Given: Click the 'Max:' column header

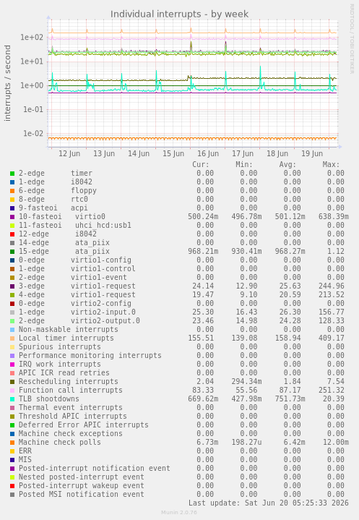Looking at the screenshot, I should click(331, 164).
